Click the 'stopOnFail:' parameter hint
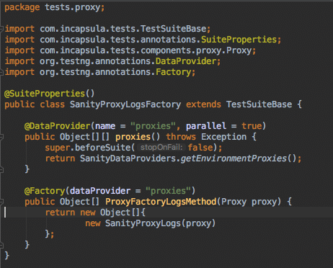333x268 pixels. pos(161,148)
